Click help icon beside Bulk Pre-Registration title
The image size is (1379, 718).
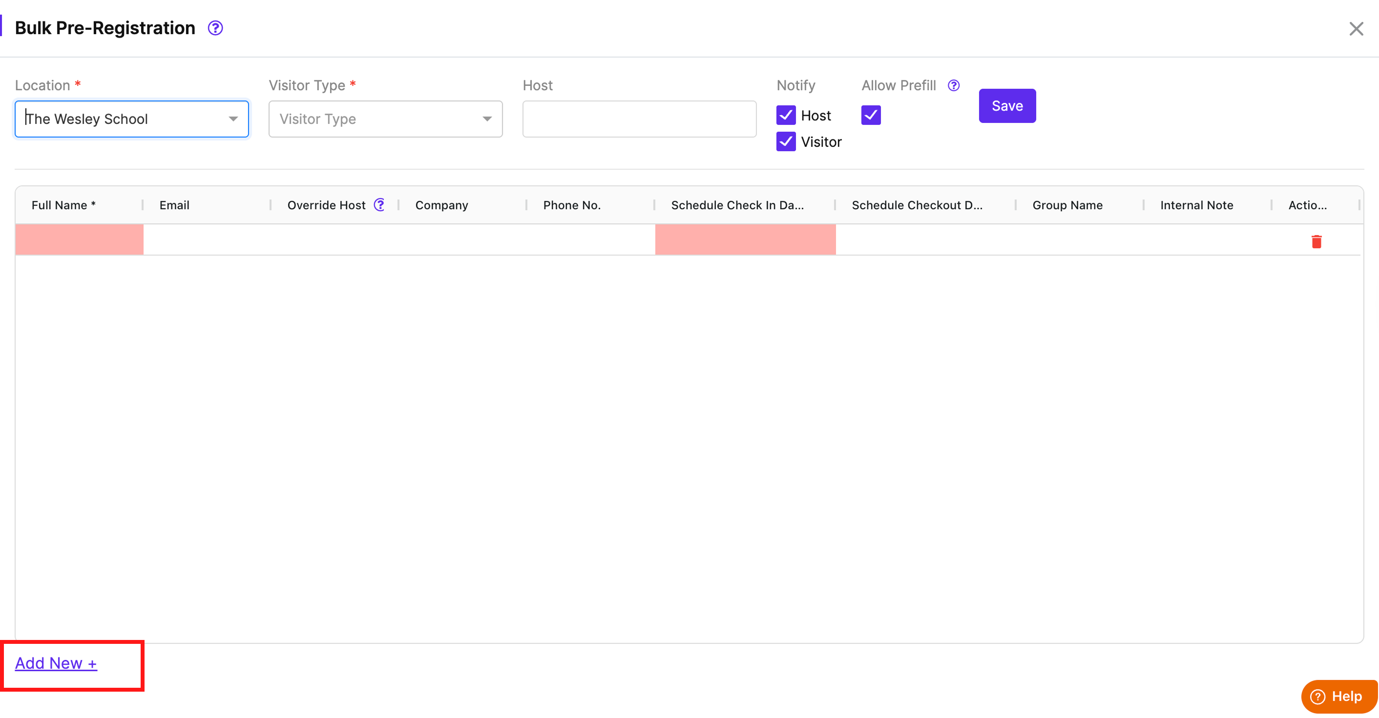215,28
